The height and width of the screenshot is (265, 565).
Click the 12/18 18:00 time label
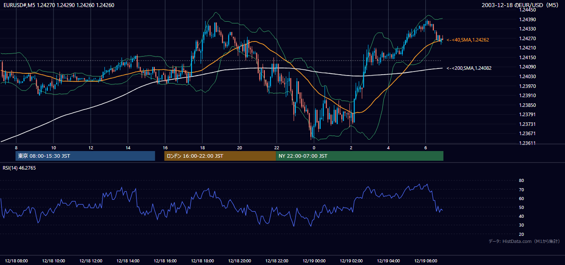[202, 261]
